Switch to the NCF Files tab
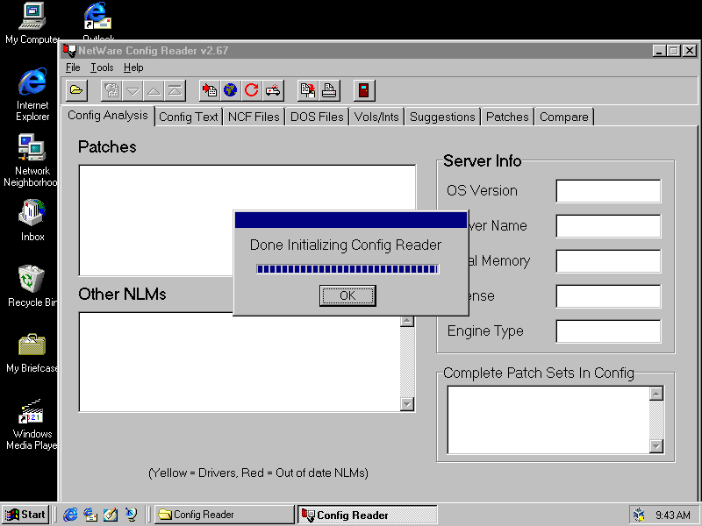 [x=254, y=117]
